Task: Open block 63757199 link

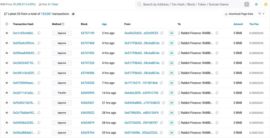Action: 87,33
